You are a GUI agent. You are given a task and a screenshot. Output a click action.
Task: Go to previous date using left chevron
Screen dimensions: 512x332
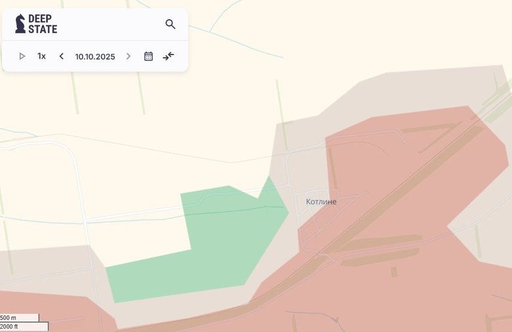coord(62,56)
